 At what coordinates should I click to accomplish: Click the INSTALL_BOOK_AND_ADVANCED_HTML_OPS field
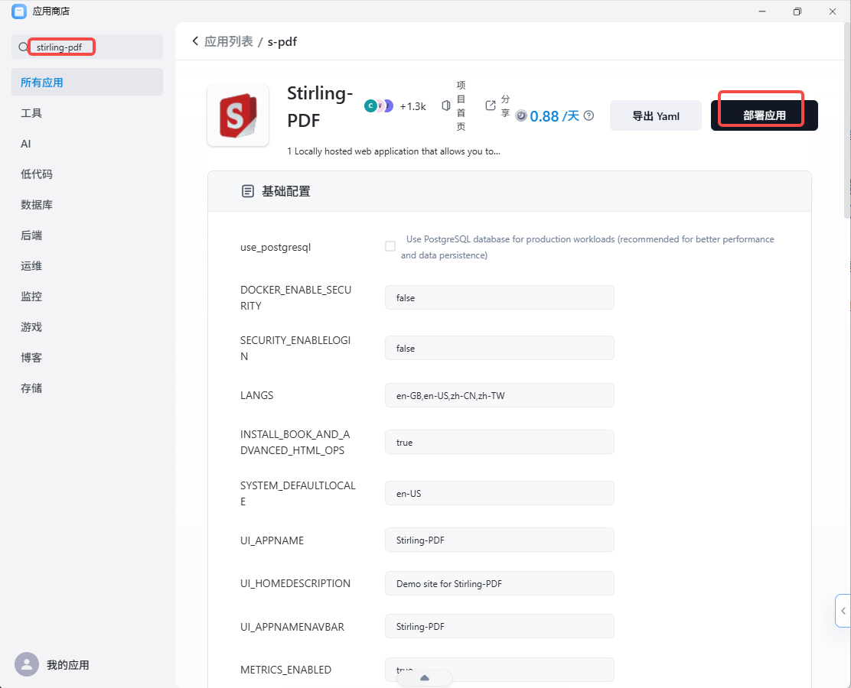pyautogui.click(x=499, y=442)
